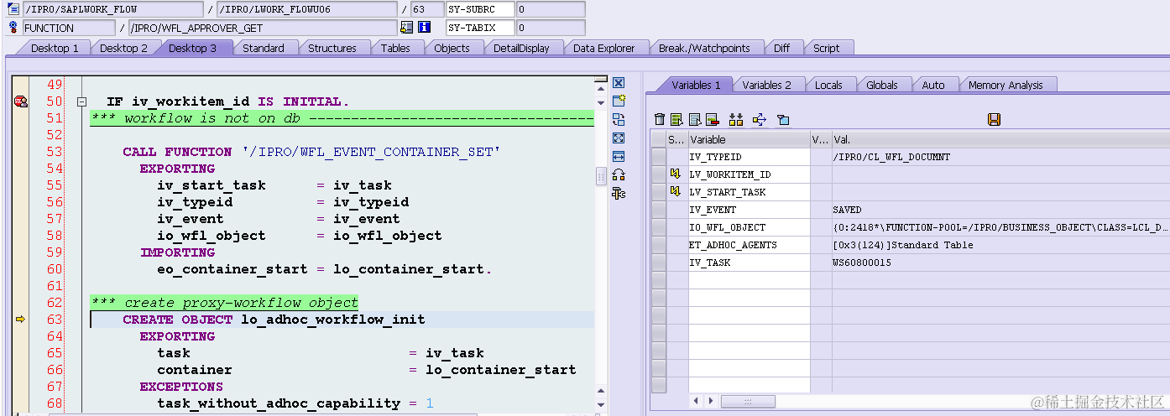Click the code editor splitter grip handle
This screenshot has width=1170, height=416.
(x=601, y=176)
